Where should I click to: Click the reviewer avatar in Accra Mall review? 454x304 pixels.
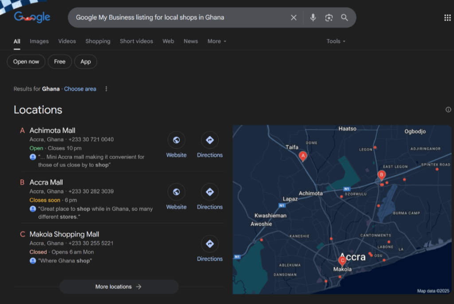(33, 208)
